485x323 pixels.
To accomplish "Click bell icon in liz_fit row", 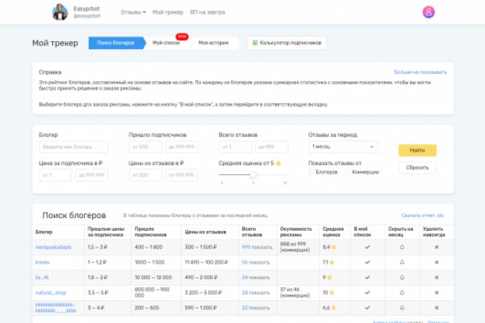I will click(401, 277).
